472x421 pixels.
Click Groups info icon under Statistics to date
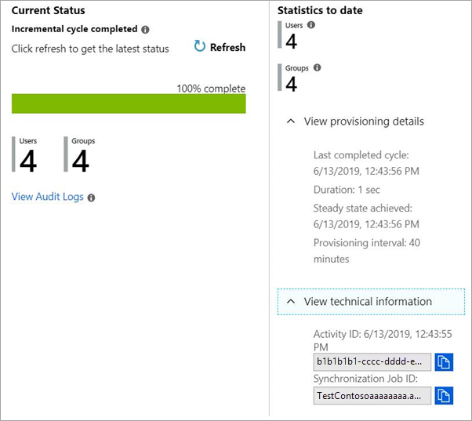[x=317, y=67]
